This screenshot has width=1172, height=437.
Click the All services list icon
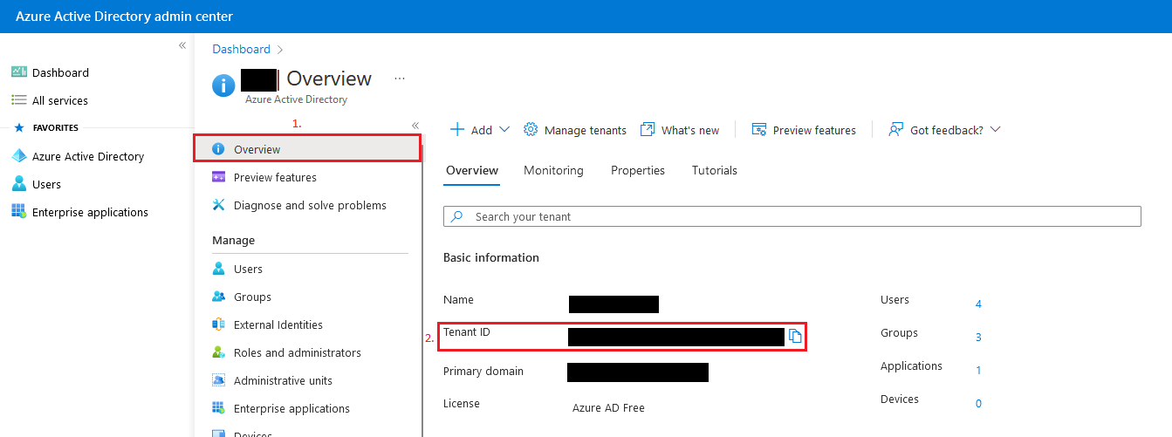point(19,100)
